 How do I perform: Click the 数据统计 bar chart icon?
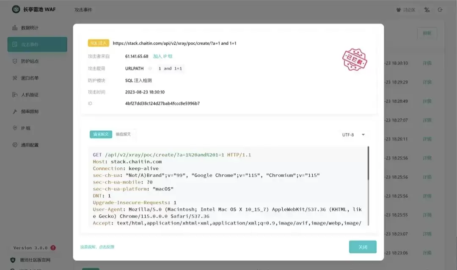coord(15,28)
